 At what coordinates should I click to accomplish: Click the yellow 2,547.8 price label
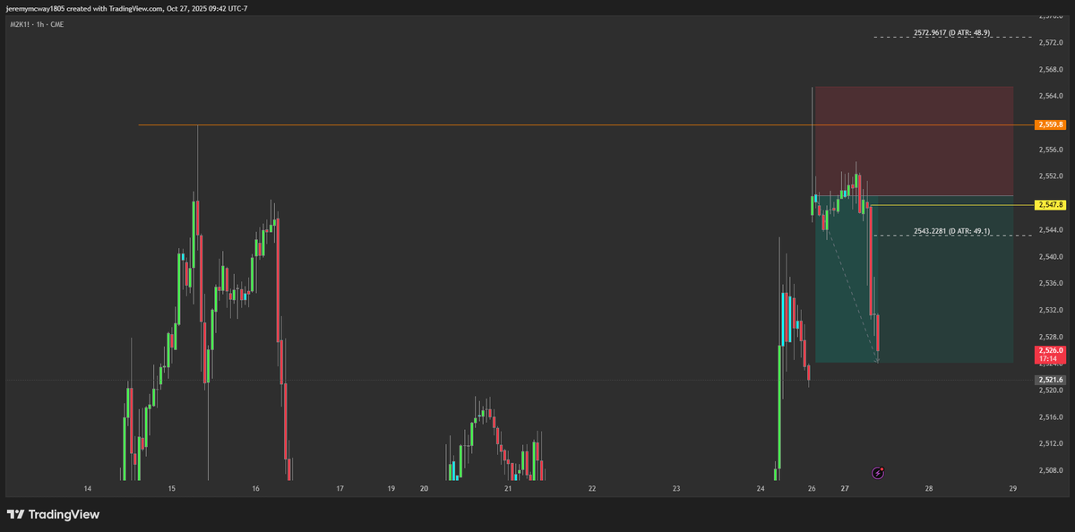1050,205
